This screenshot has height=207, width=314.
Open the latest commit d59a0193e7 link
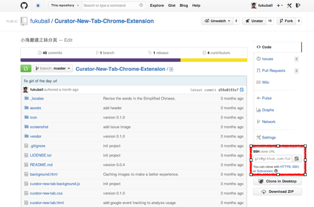(x=228, y=90)
